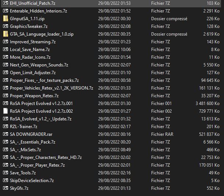Viewport: 224px width, 196px height.
Task: Click the archive icon beside SA DOWNGRADER.rar
Action: click(x=6, y=134)
